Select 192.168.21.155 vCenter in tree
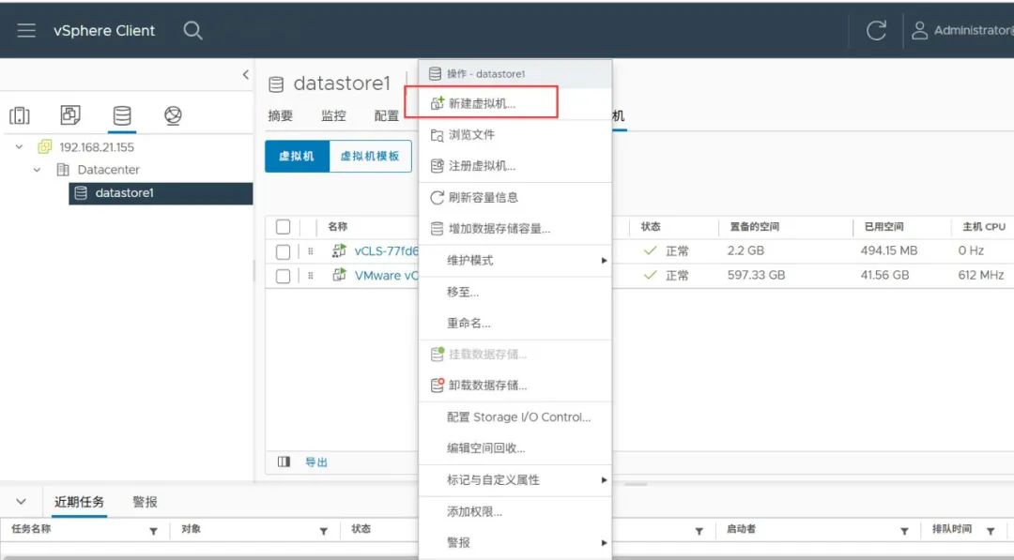1014x560 pixels. coord(97,147)
